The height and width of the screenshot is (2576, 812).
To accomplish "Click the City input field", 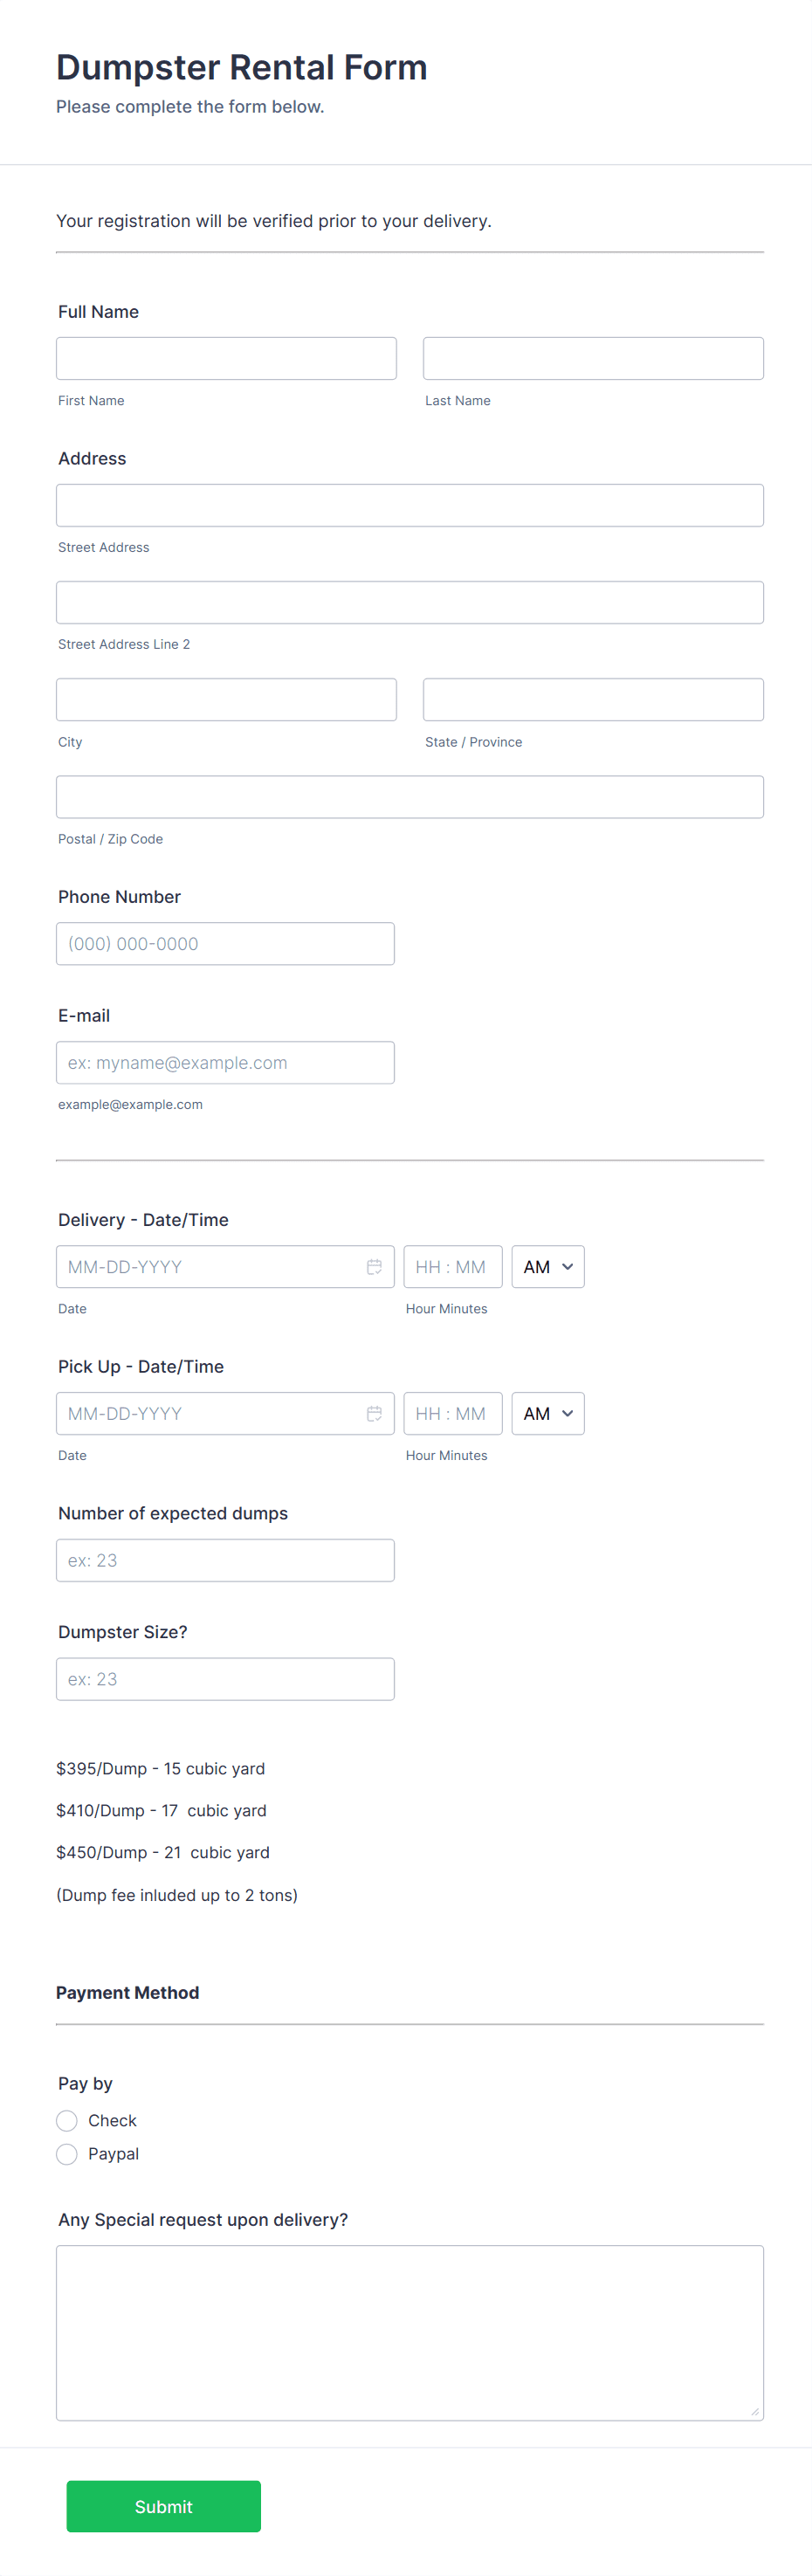I will (x=226, y=700).
